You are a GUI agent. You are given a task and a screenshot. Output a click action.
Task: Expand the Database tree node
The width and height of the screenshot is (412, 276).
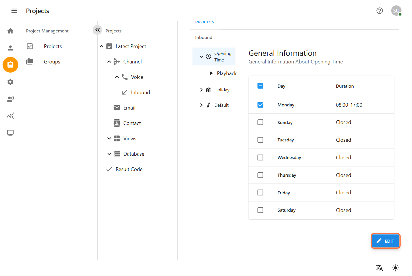pyautogui.click(x=109, y=154)
